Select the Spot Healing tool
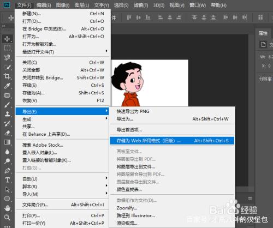The height and width of the screenshot is (228, 273). 7,95
